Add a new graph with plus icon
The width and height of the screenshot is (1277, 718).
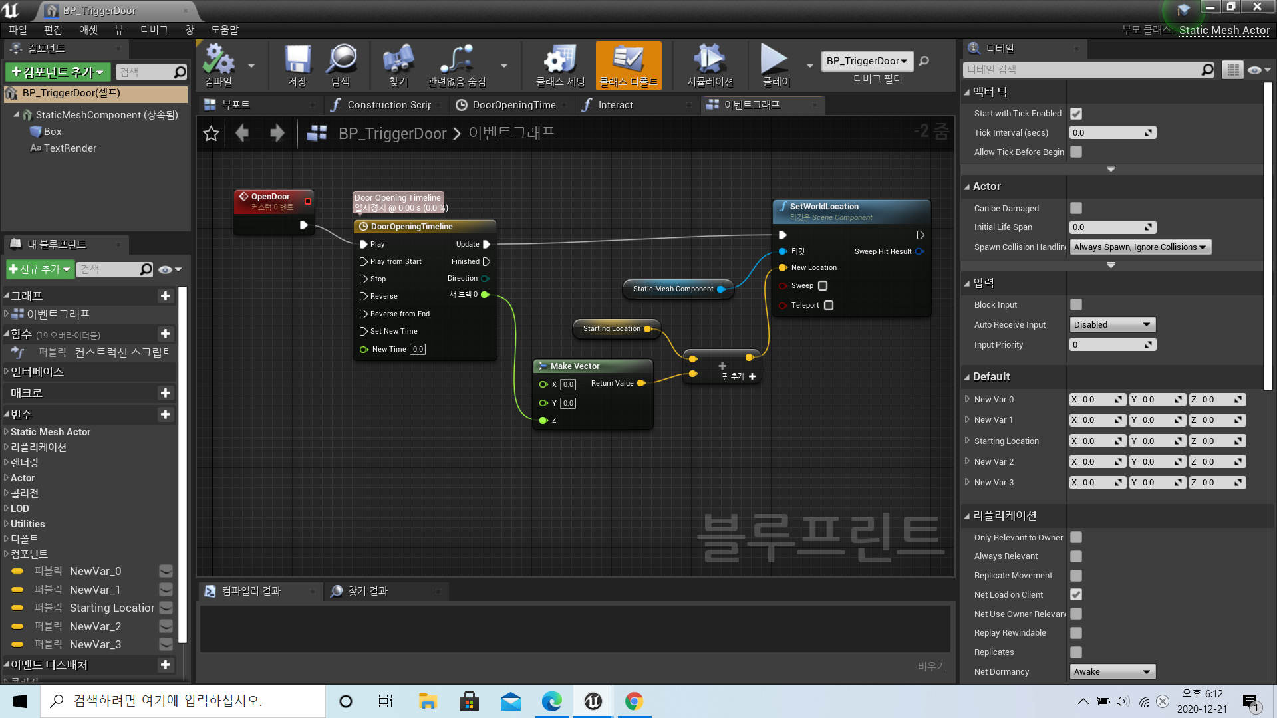click(x=166, y=296)
